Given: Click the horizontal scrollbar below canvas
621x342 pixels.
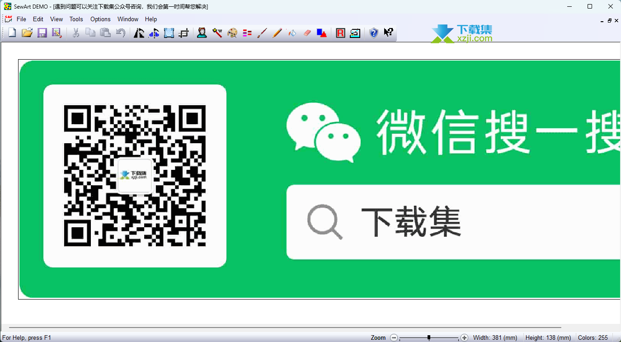Looking at the screenshot, I should [x=285, y=327].
